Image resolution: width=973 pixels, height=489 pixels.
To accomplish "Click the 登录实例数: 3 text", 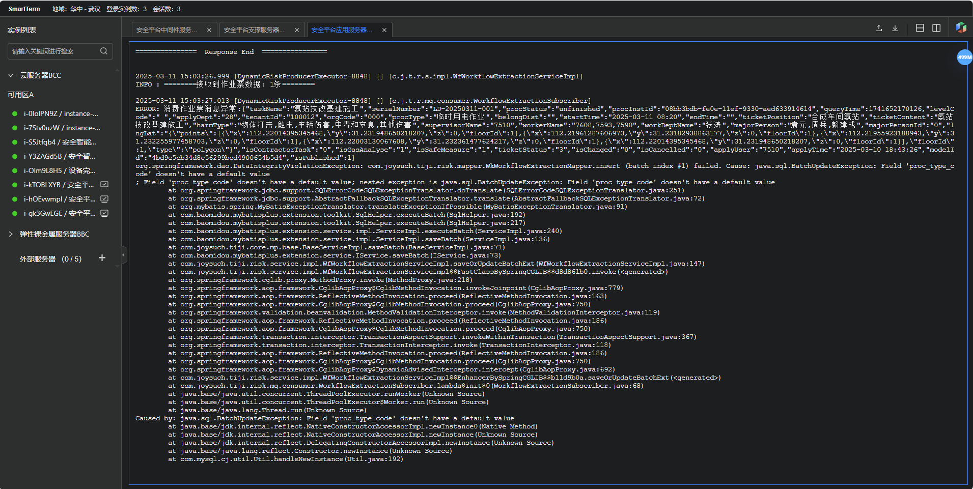I will click(x=126, y=9).
